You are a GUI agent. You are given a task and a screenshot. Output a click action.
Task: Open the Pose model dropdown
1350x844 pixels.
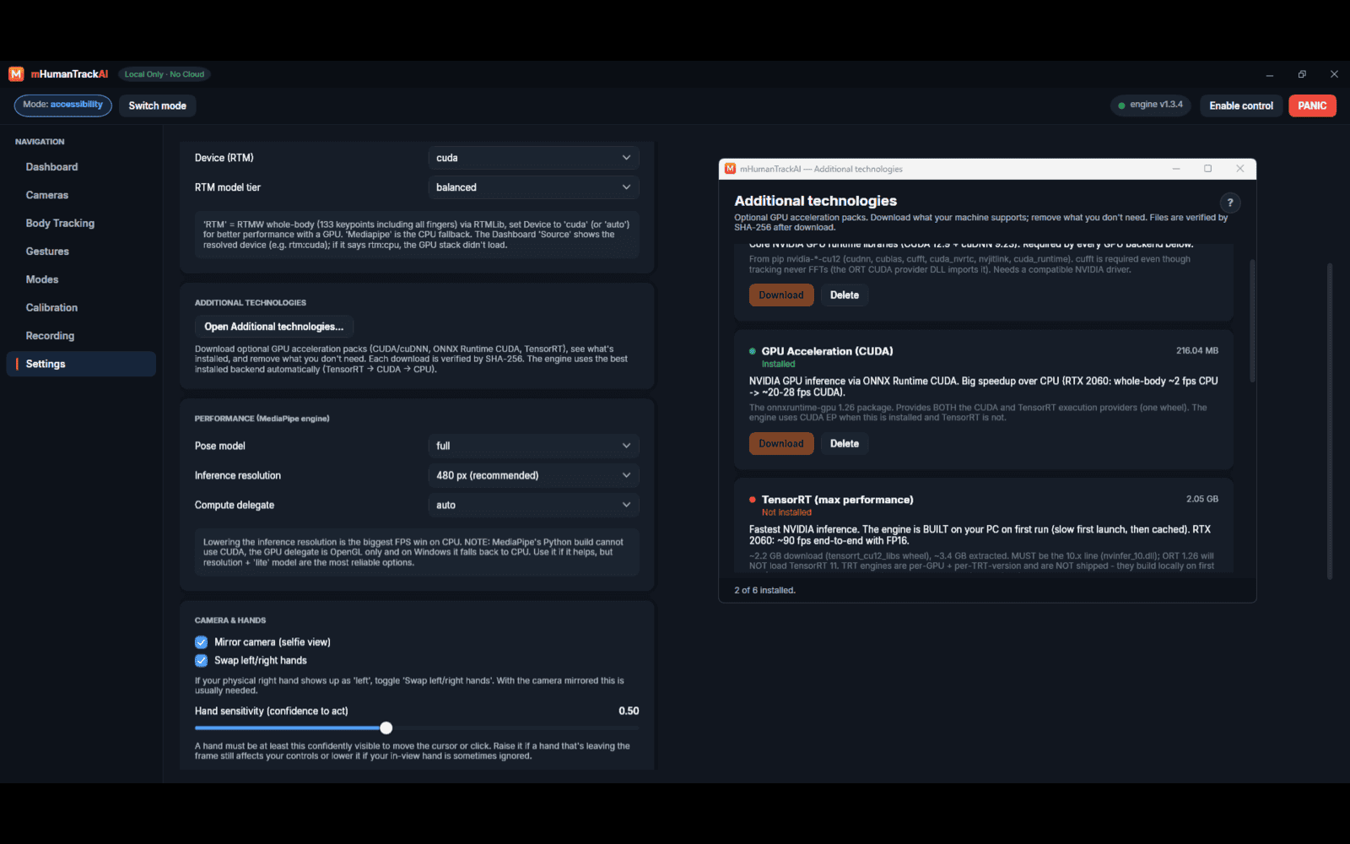pos(533,446)
